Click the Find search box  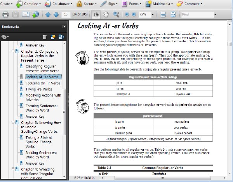(198, 14)
